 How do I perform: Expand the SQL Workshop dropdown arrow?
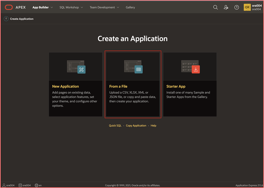tap(82, 7)
